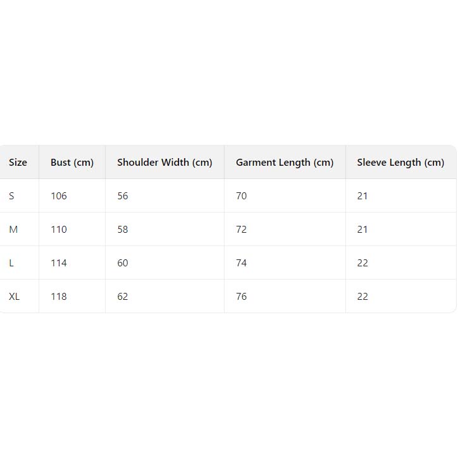The width and height of the screenshot is (458, 458).
Task: Click sleeve length 22 in XL row
Action: (362, 297)
